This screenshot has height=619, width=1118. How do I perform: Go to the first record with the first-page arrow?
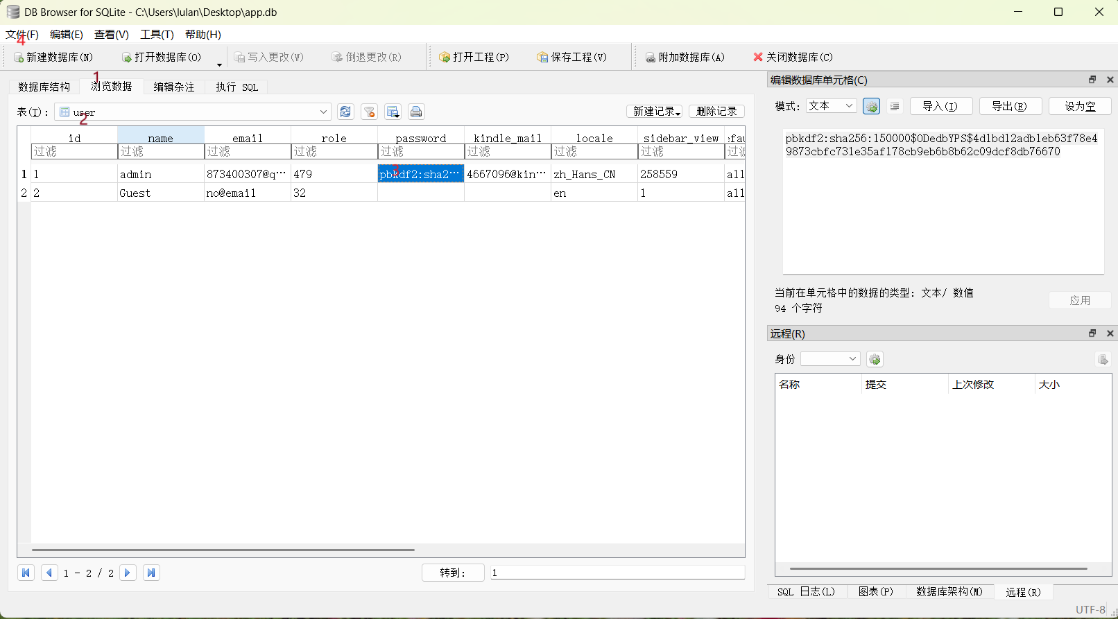click(26, 573)
